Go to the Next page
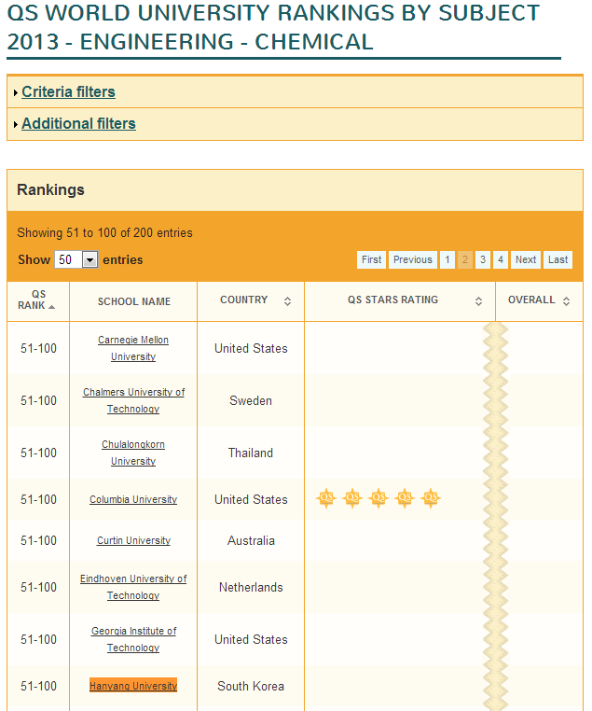 click(526, 260)
